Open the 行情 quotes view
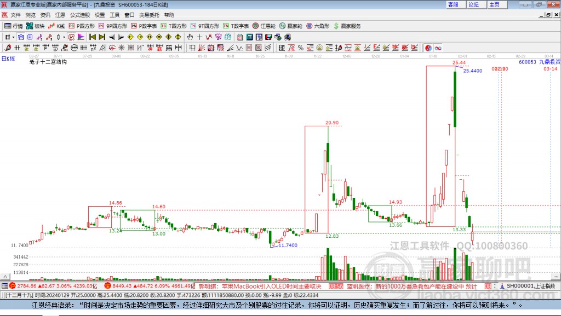Image resolution: width=561 pixels, height=316 pixels. click(14, 26)
